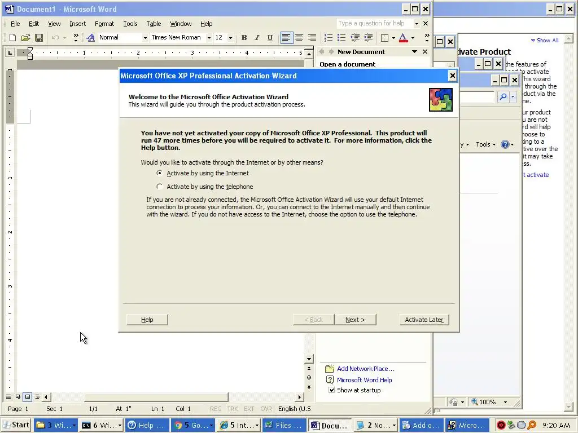This screenshot has height=433, width=578.
Task: Click the Help button in Activation Wizard
Action: pos(147,320)
